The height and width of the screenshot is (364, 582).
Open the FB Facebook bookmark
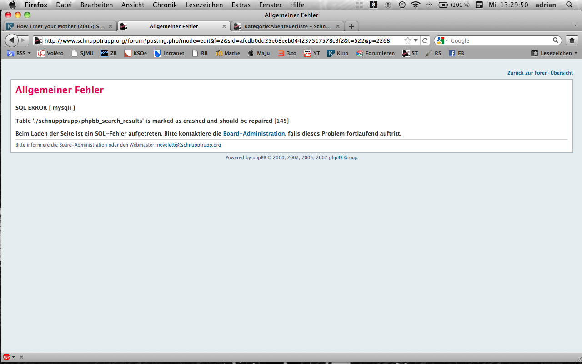[x=457, y=53]
